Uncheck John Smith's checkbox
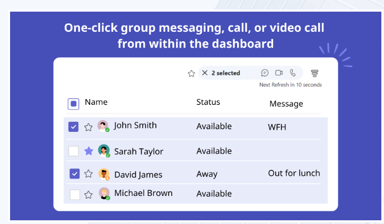 (73, 127)
